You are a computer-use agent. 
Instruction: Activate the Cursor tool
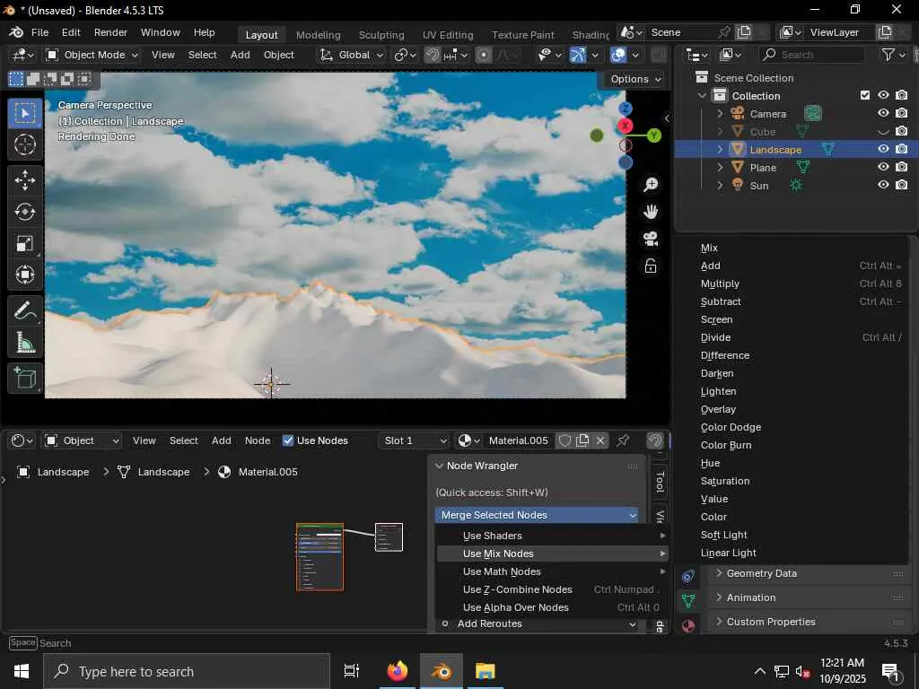coord(25,144)
